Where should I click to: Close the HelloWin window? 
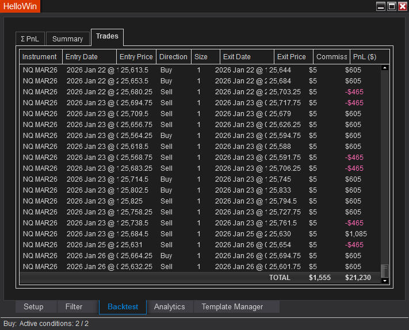pyautogui.click(x=402, y=6)
